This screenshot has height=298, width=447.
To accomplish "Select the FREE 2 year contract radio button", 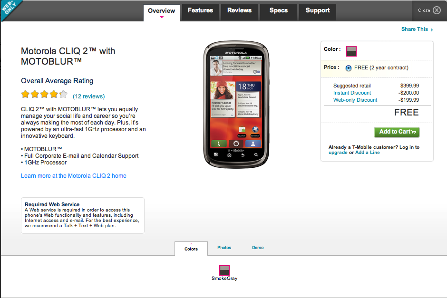I will [349, 68].
